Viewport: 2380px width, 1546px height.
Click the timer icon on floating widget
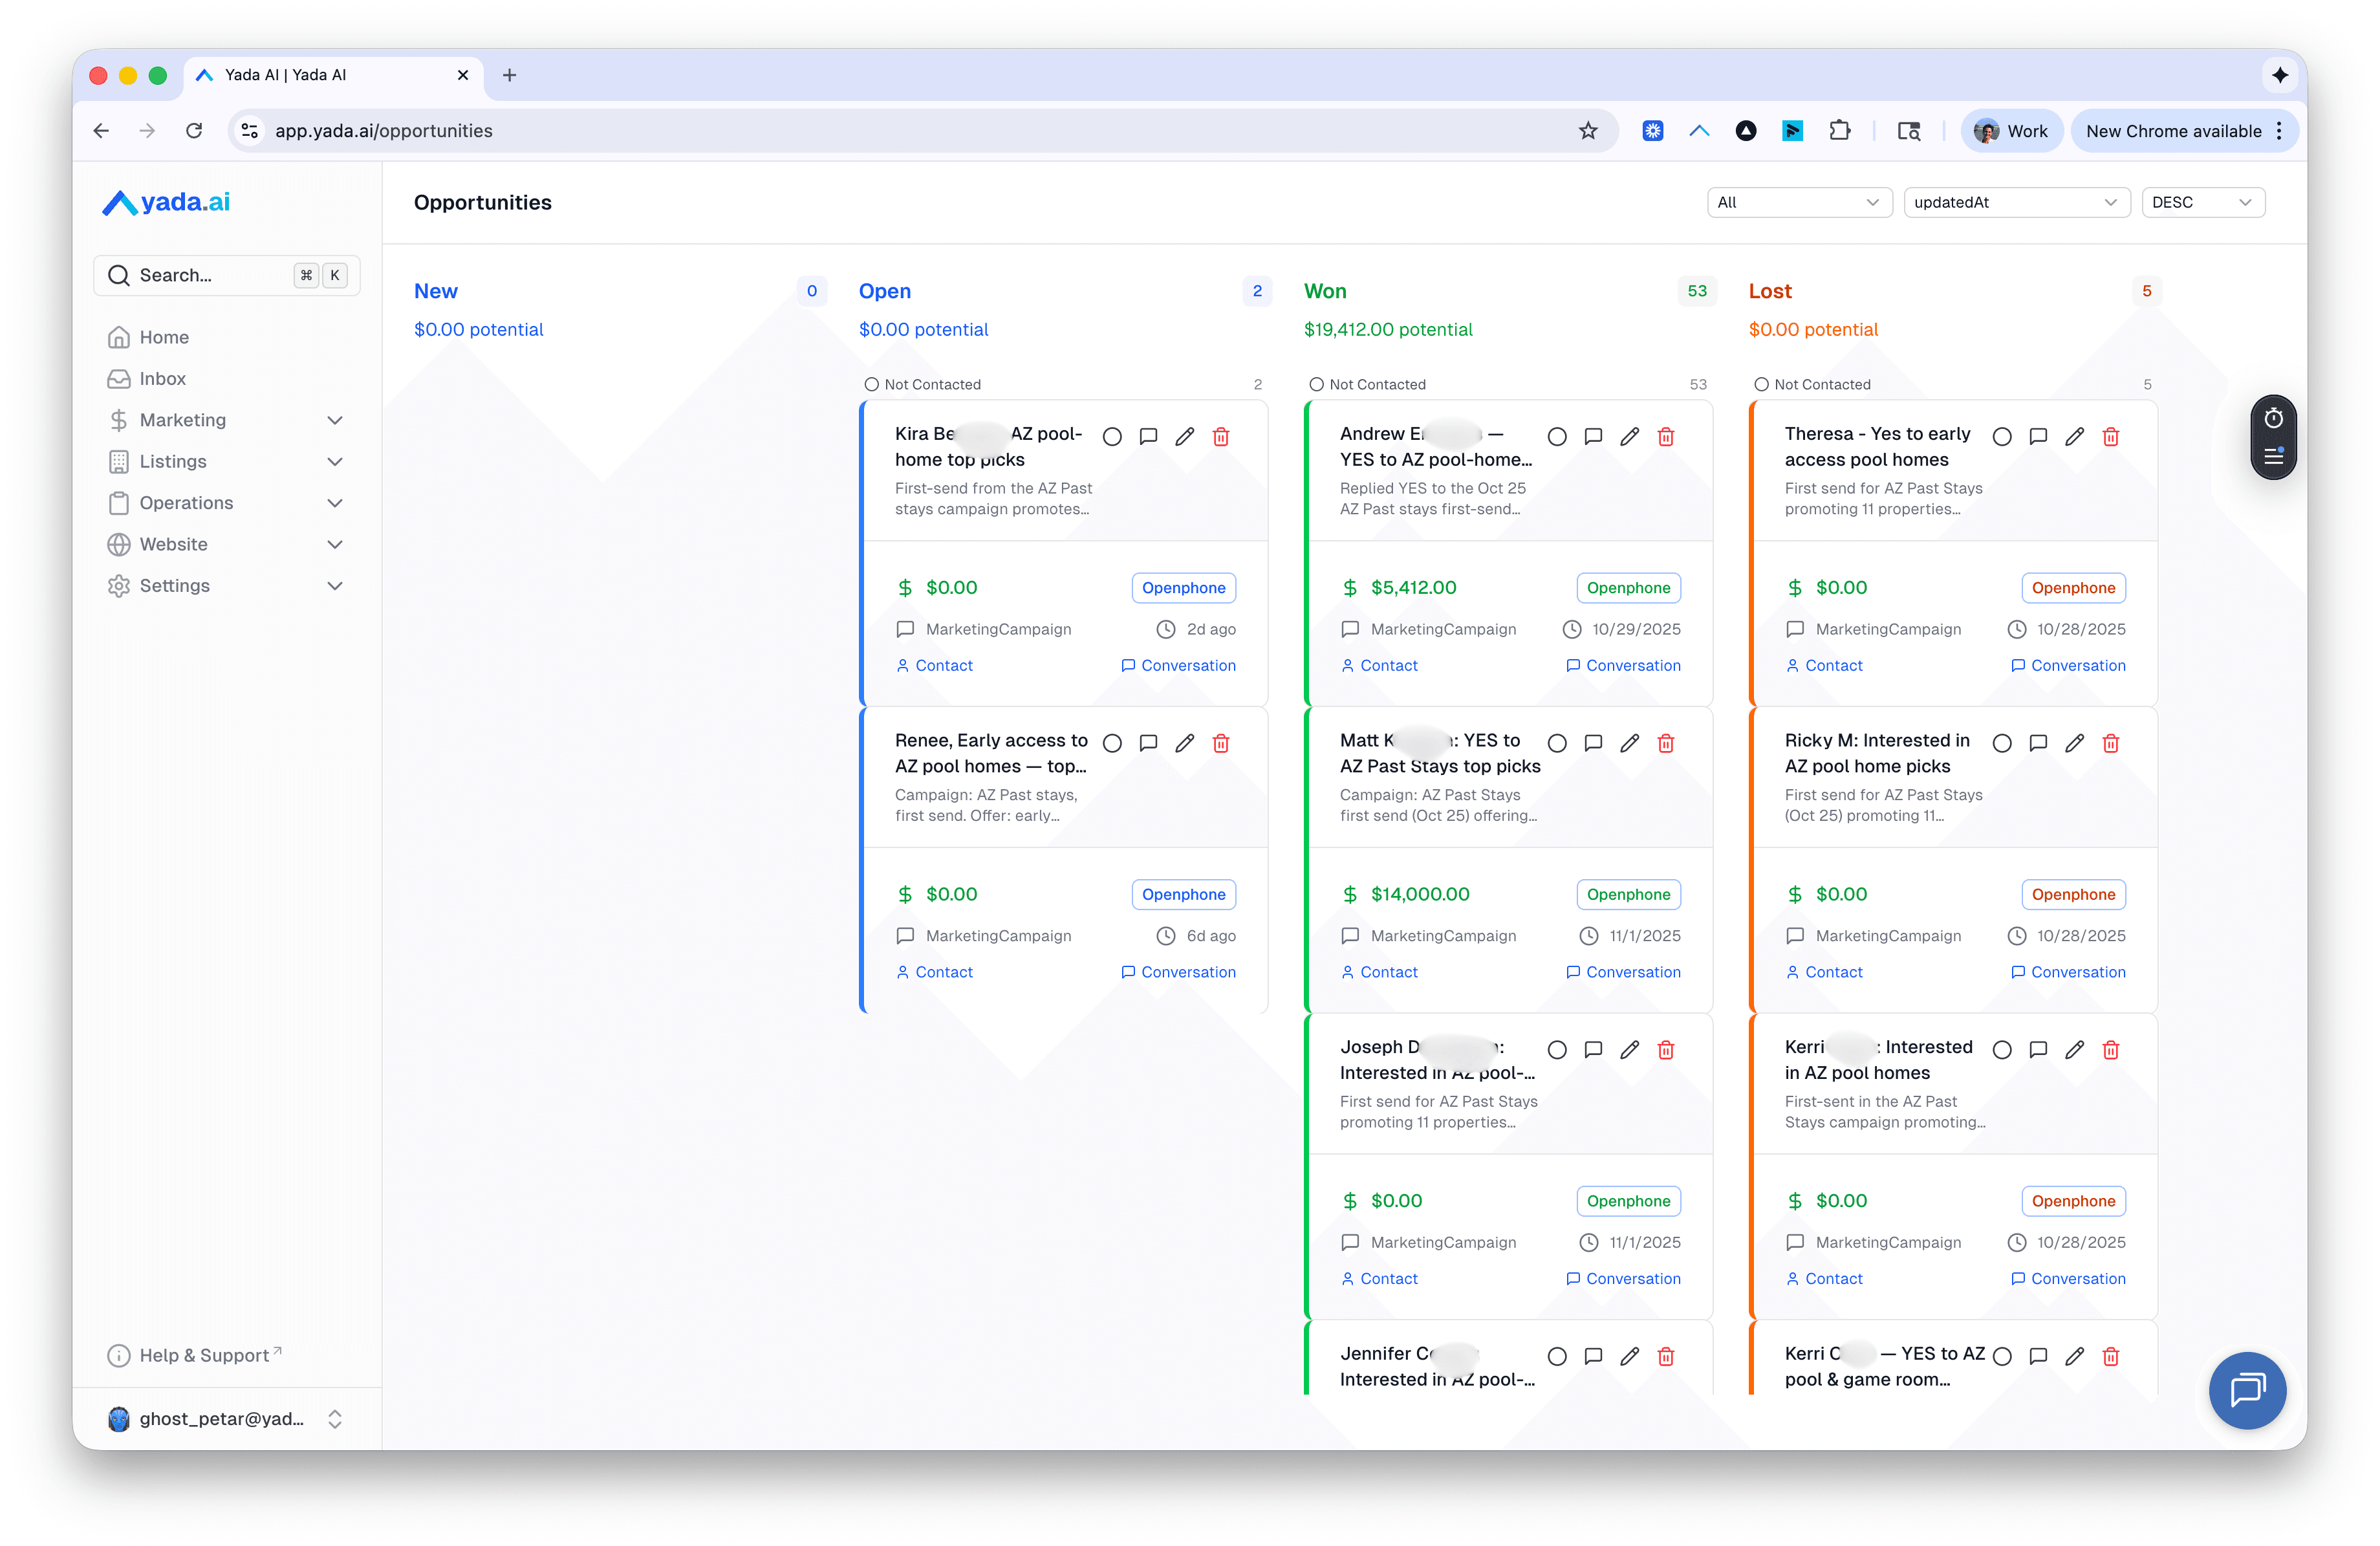(x=2273, y=418)
